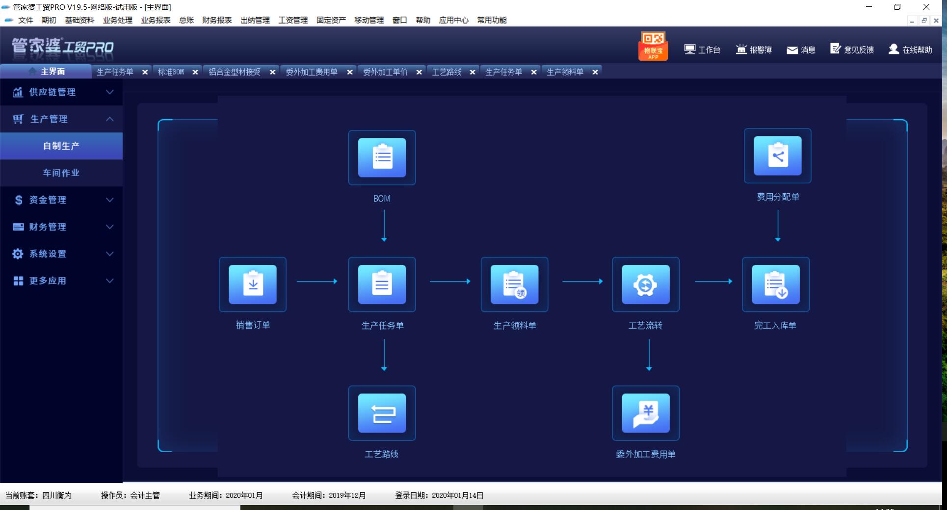Open the 完工入库单 workflow icon
Screen dimensions: 947x510
775,284
